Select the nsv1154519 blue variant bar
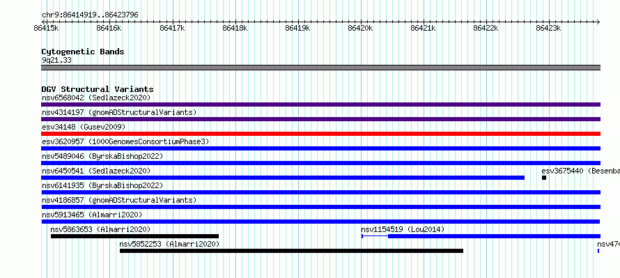The image size is (620, 278). tap(481, 236)
